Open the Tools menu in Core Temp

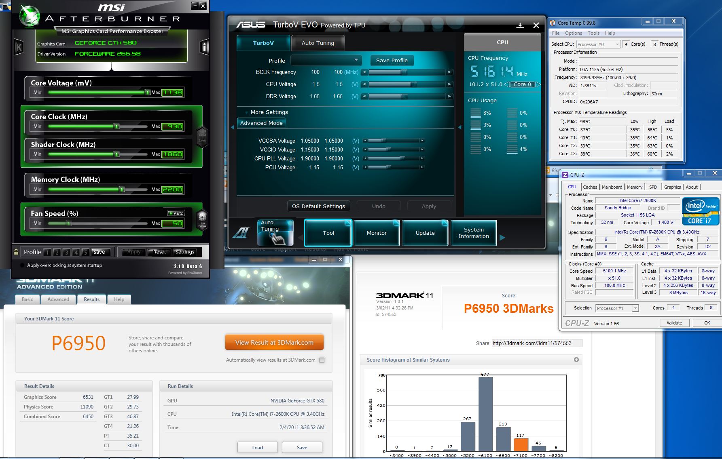click(593, 33)
